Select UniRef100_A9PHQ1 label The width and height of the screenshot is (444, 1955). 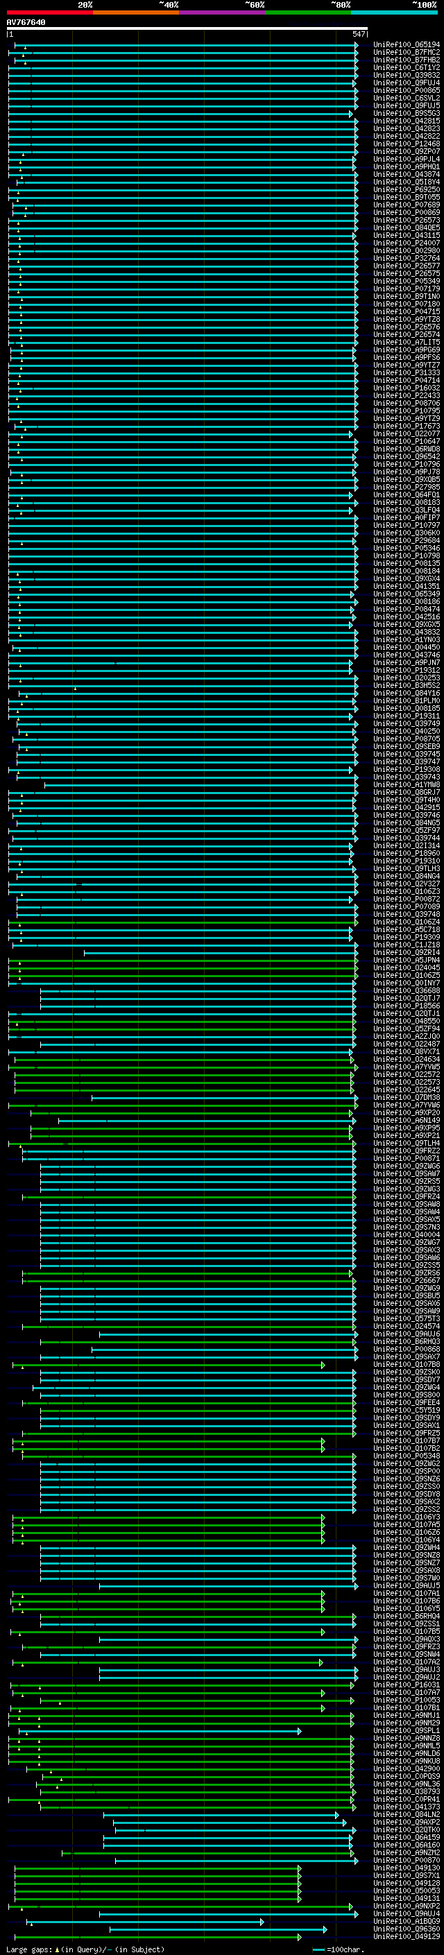tap(407, 167)
